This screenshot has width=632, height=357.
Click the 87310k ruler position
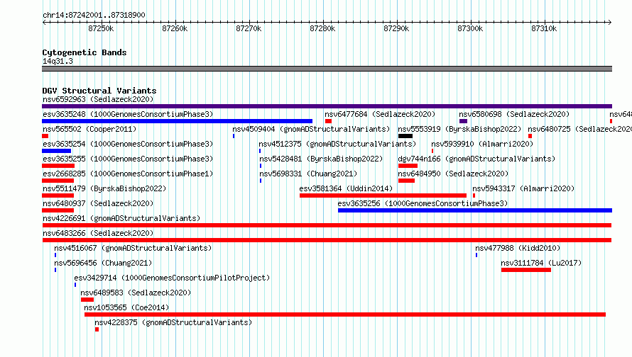tap(544, 28)
